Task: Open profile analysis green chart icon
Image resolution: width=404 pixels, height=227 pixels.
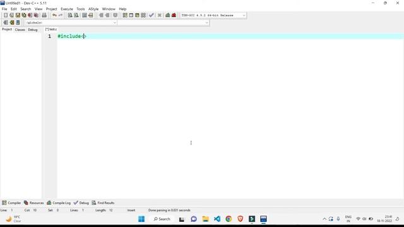Action: (168, 15)
